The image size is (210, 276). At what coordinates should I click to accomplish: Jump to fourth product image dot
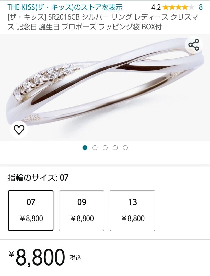pos(115,148)
